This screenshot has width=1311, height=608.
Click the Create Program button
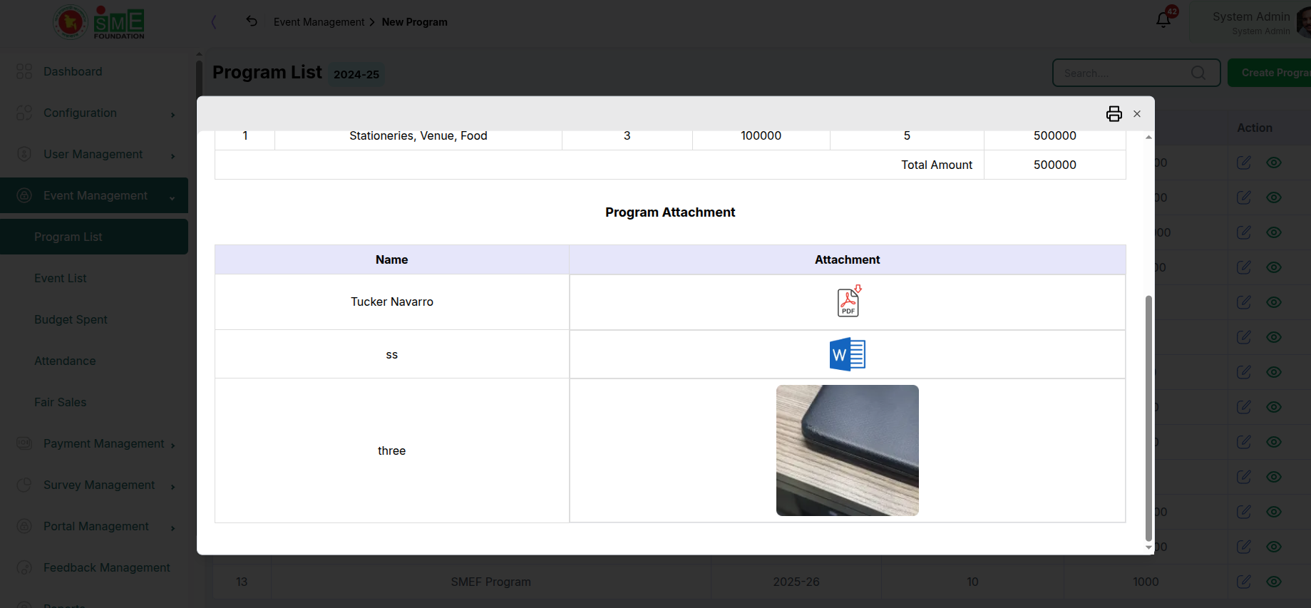click(x=1270, y=73)
